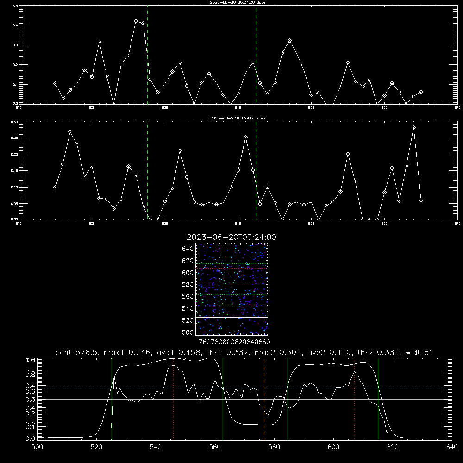Click the right green dashed line in dusk plot
463x463 pixels.
point(256,171)
